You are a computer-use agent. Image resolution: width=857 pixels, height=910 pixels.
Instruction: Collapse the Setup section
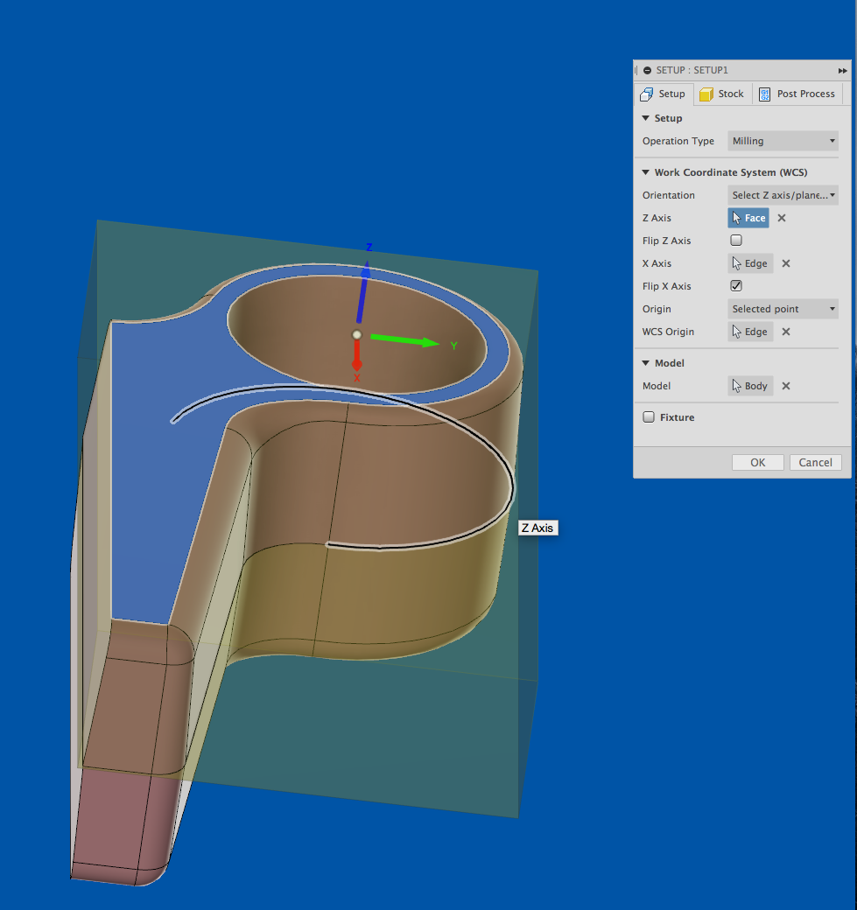pyautogui.click(x=645, y=118)
